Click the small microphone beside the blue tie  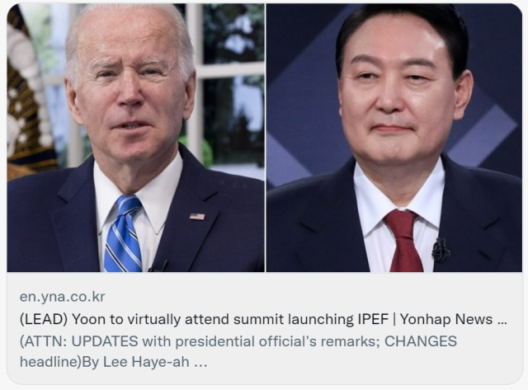(x=158, y=265)
